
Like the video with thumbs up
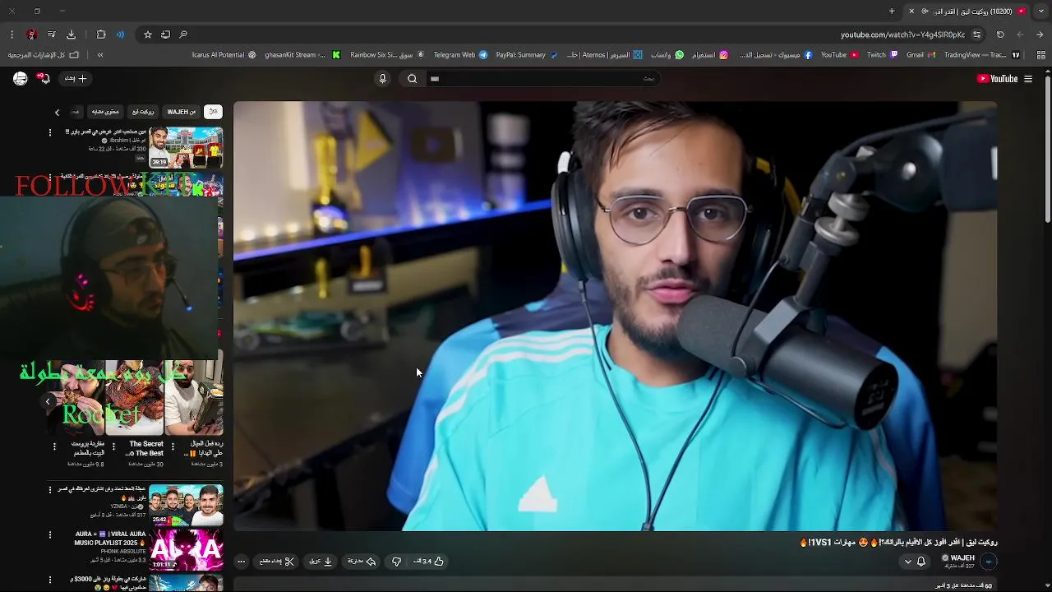(x=429, y=562)
